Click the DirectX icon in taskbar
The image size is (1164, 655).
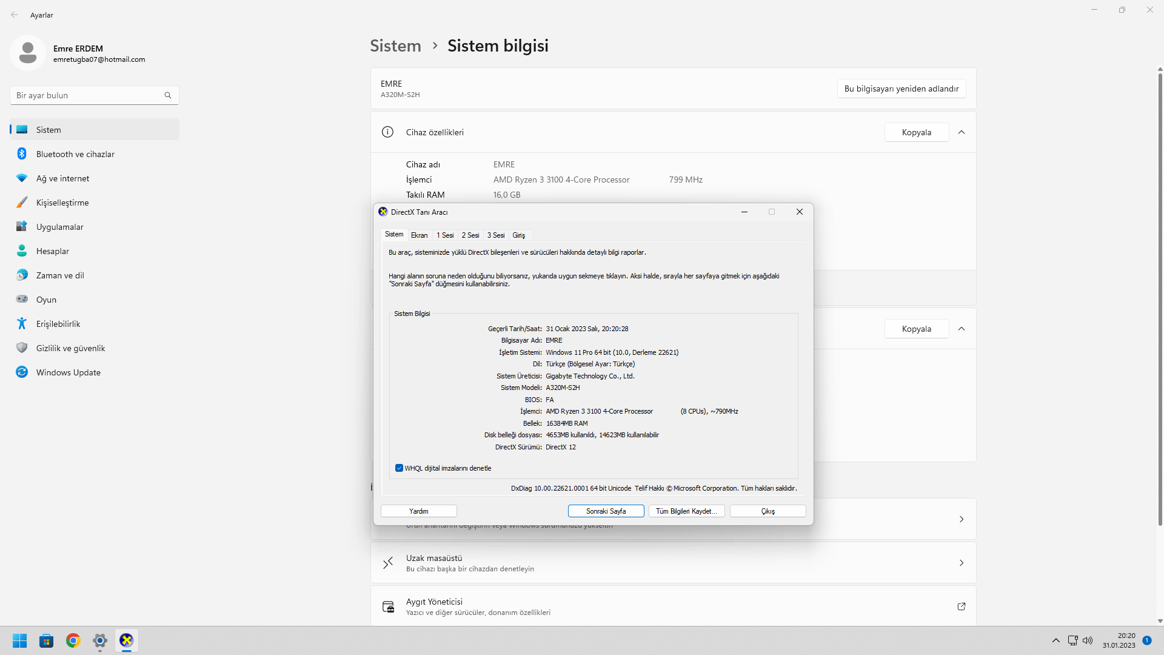tap(126, 640)
